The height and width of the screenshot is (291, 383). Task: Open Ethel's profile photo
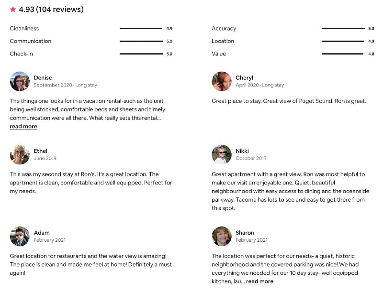click(x=20, y=154)
